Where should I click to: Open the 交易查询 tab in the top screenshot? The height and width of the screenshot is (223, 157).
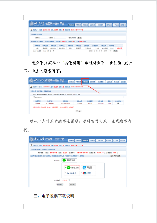[x=101, y=25]
